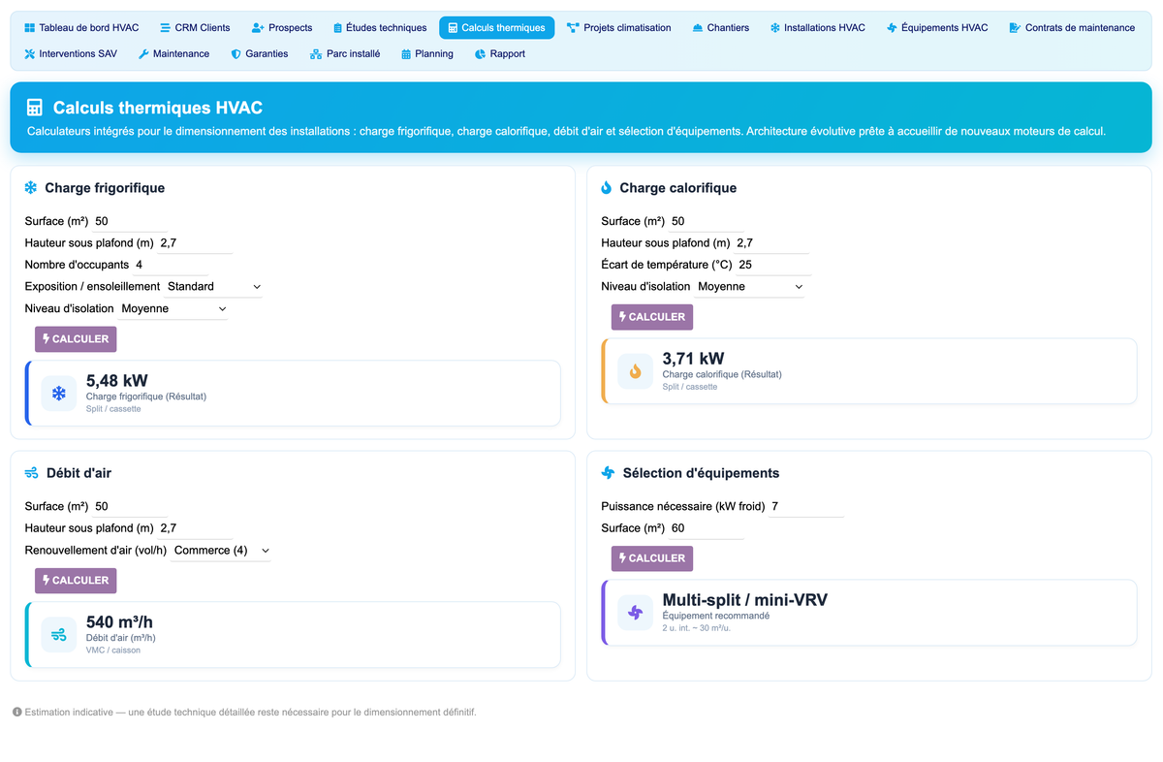Click the diagram icon of Projets climatisation

tap(573, 28)
